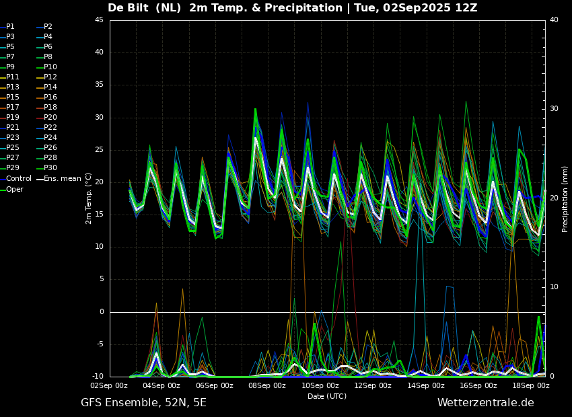The image size is (572, 417).
Task: Click the 10Sep 00z date tick label
Action: pyautogui.click(x=320, y=386)
